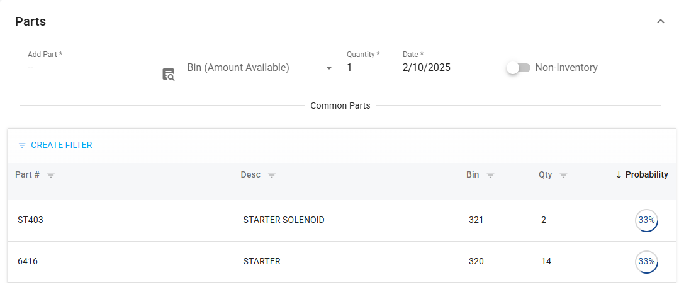
Task: Click the Probability sort arrow icon
Action: (619, 175)
